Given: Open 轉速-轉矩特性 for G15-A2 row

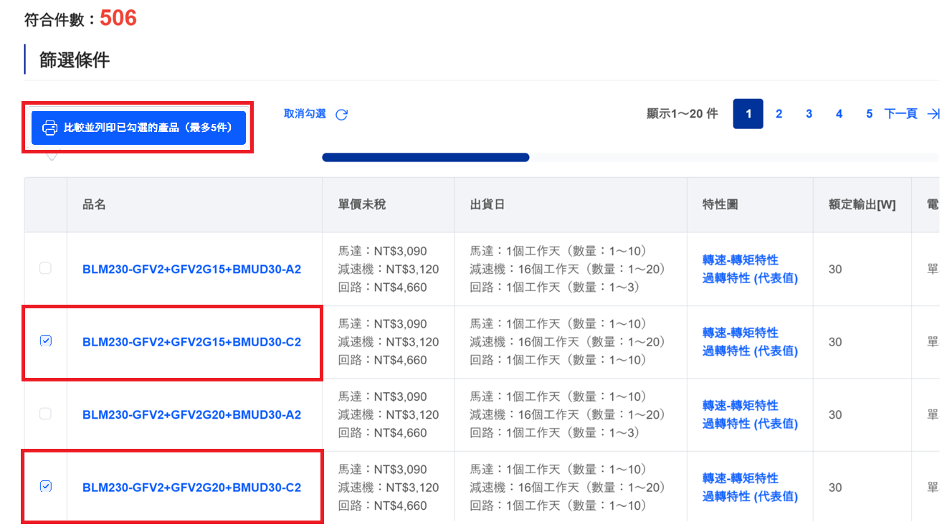Looking at the screenshot, I should [x=740, y=260].
